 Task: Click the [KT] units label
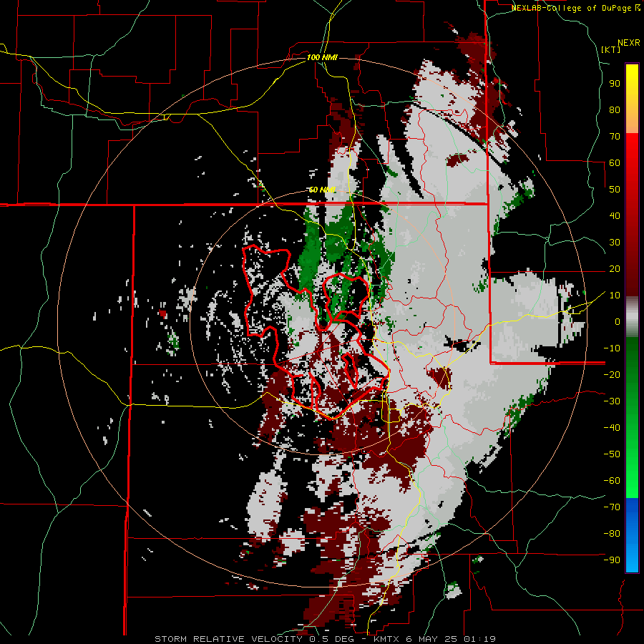(610, 49)
